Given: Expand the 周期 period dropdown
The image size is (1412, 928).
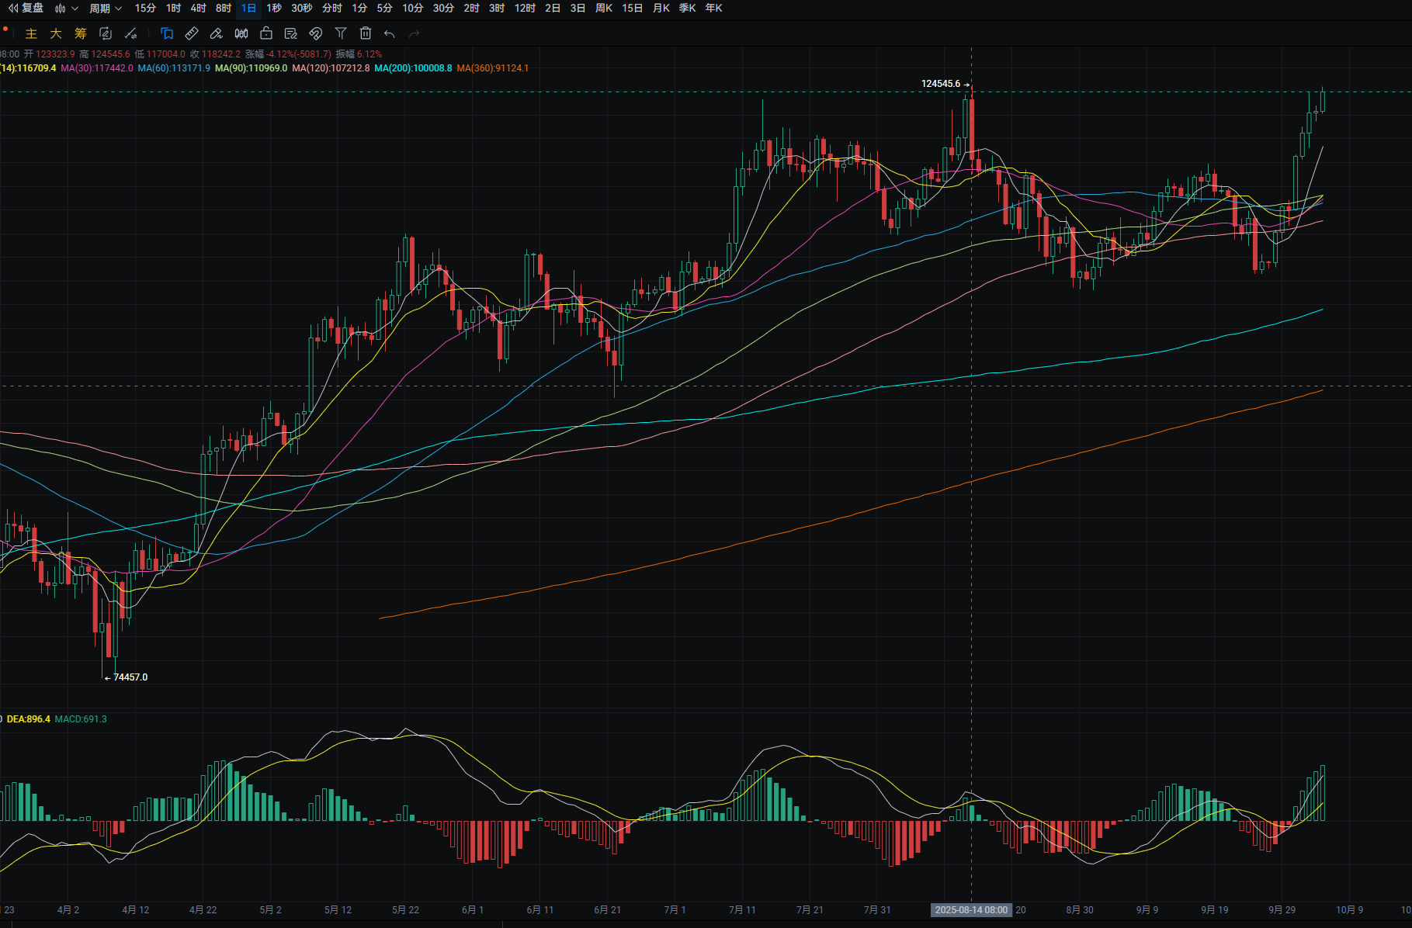Looking at the screenshot, I should click(105, 9).
